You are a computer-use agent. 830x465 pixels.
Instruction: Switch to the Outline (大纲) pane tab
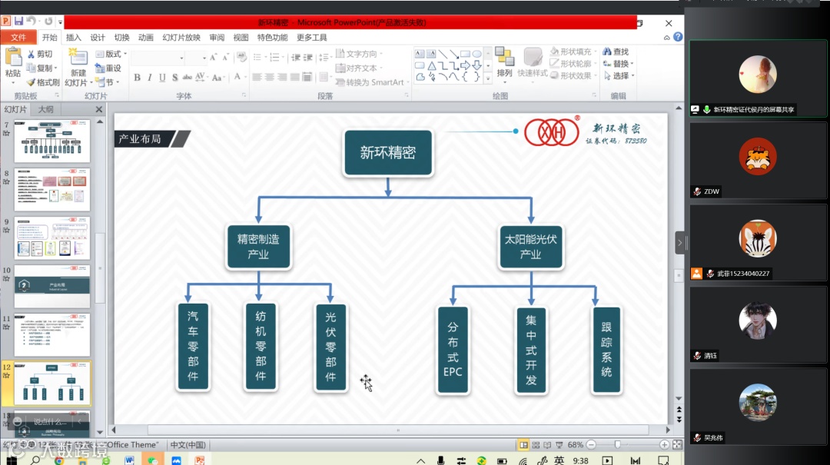[x=45, y=109]
